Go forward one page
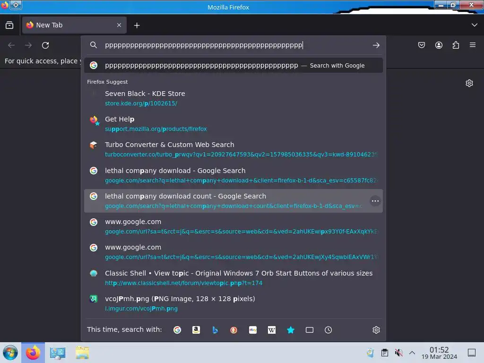This screenshot has height=363, width=484. pos(28,45)
